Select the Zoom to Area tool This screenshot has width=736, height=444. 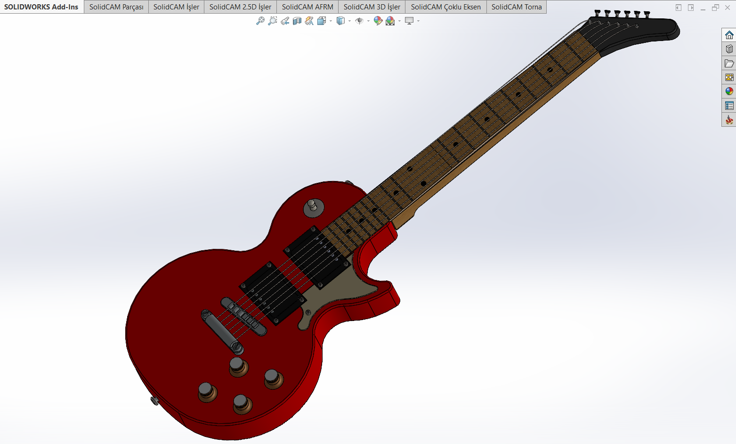272,21
